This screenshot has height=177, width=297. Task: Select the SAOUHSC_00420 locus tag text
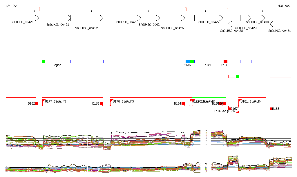[22, 22]
